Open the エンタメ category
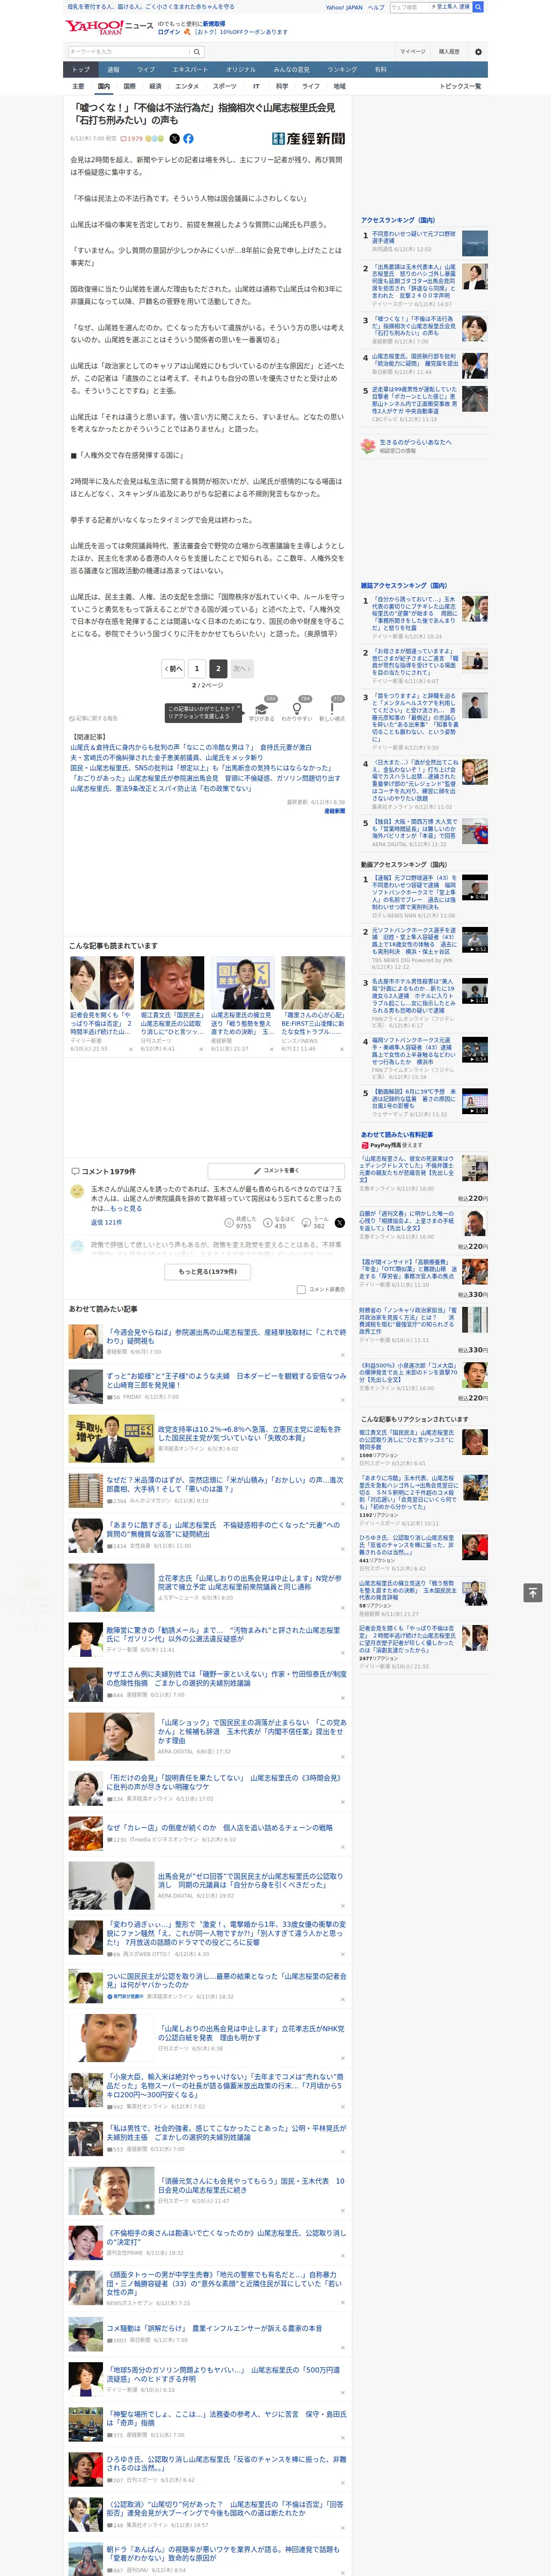The image size is (551, 2576). (187, 86)
